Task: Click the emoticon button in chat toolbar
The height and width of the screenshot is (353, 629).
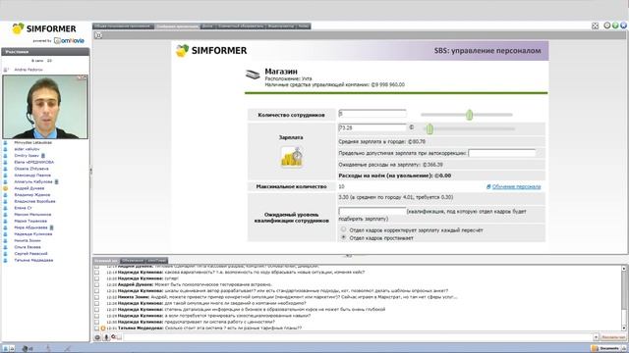Action: pos(97,337)
